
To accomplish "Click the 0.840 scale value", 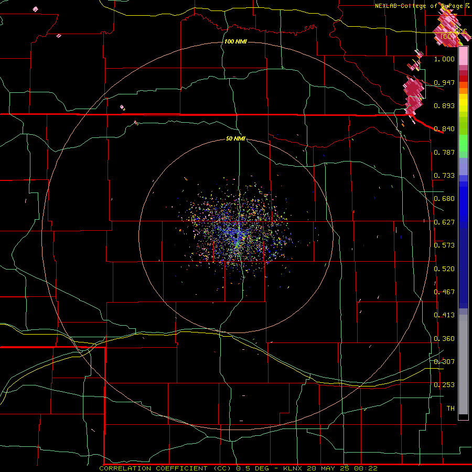I will (444, 129).
